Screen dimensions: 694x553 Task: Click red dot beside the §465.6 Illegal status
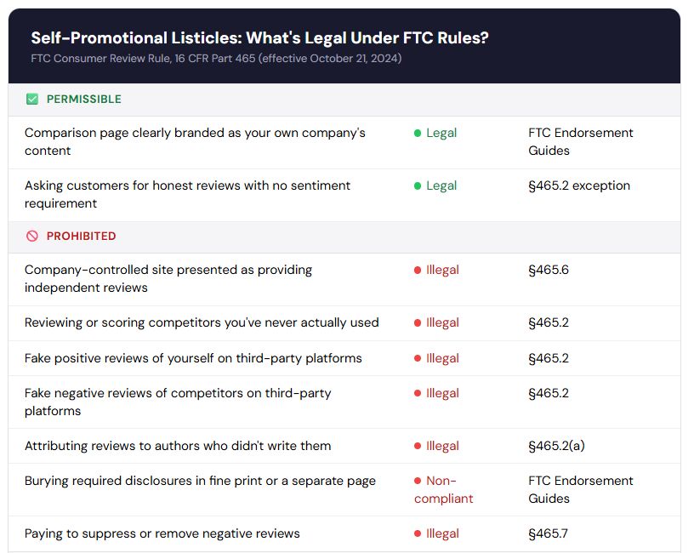(x=418, y=271)
